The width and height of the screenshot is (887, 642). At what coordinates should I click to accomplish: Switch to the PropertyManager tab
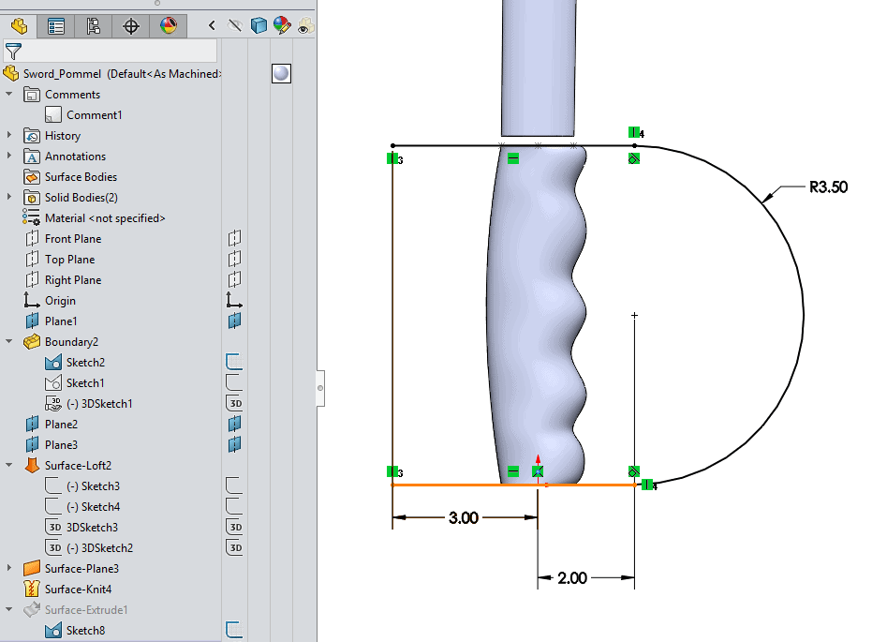[x=56, y=26]
